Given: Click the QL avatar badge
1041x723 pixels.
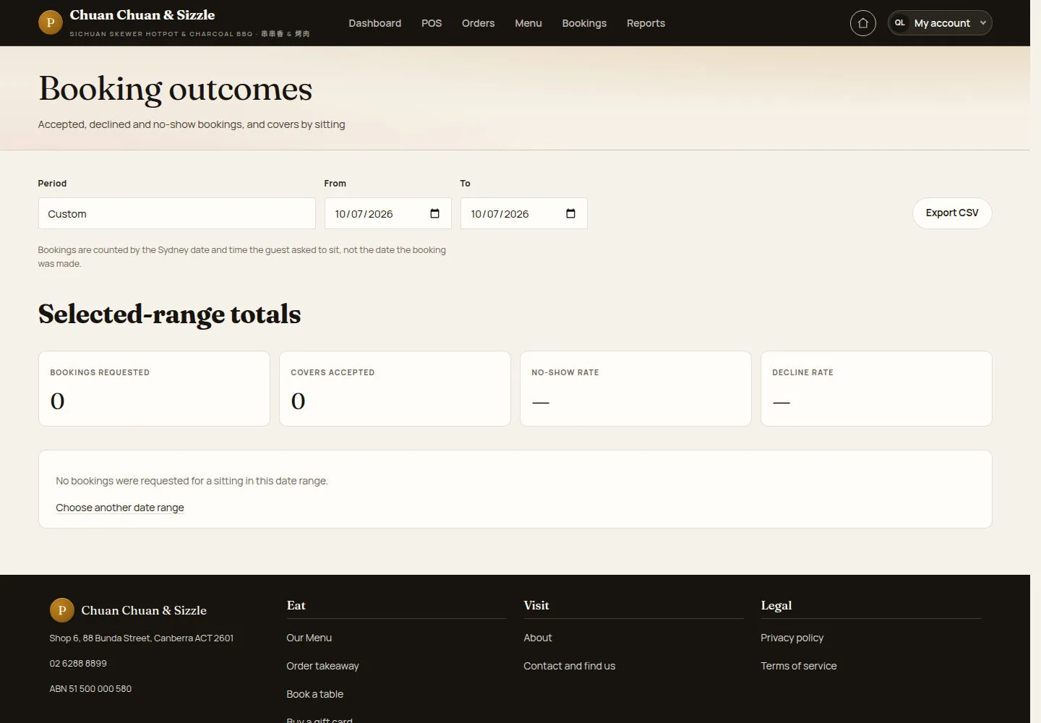Looking at the screenshot, I should point(900,23).
